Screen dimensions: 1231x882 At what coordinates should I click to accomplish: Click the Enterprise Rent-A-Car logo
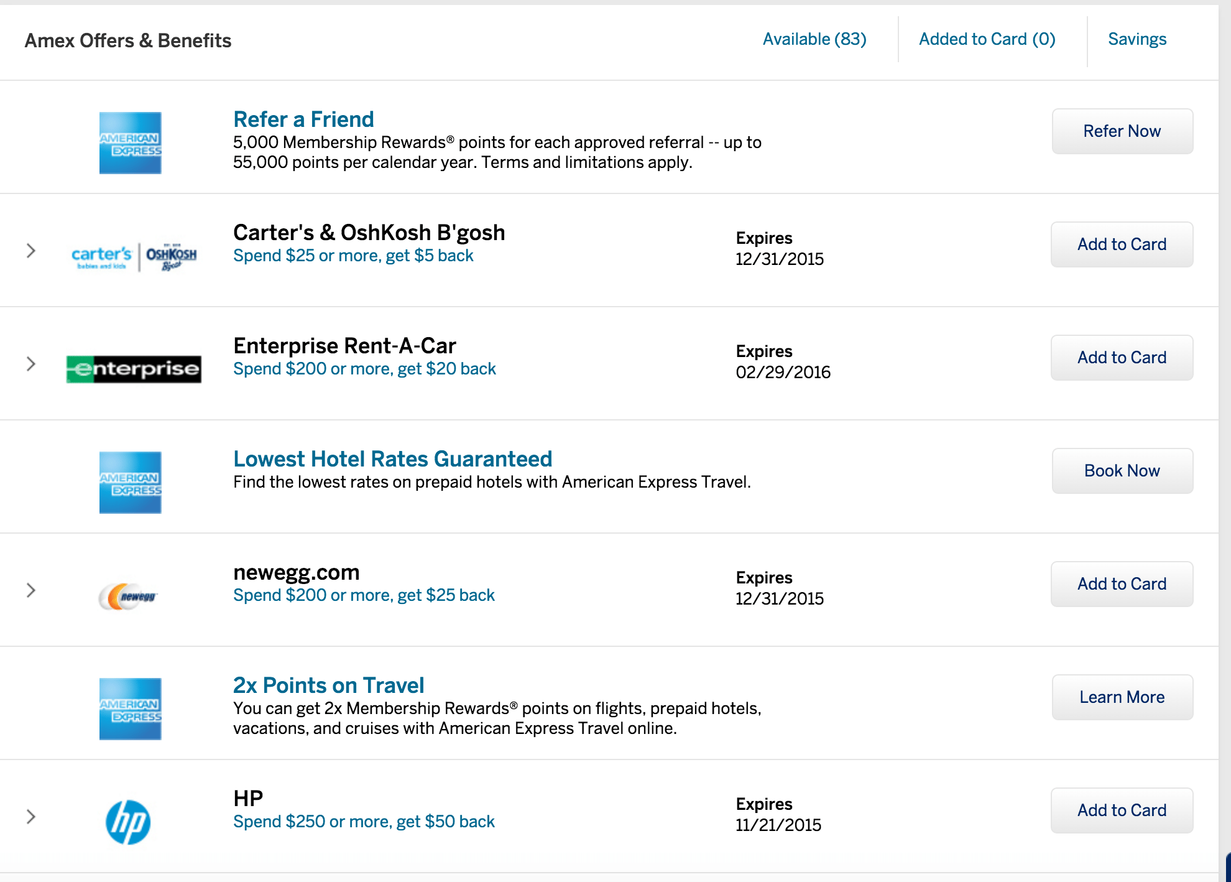pyautogui.click(x=133, y=368)
